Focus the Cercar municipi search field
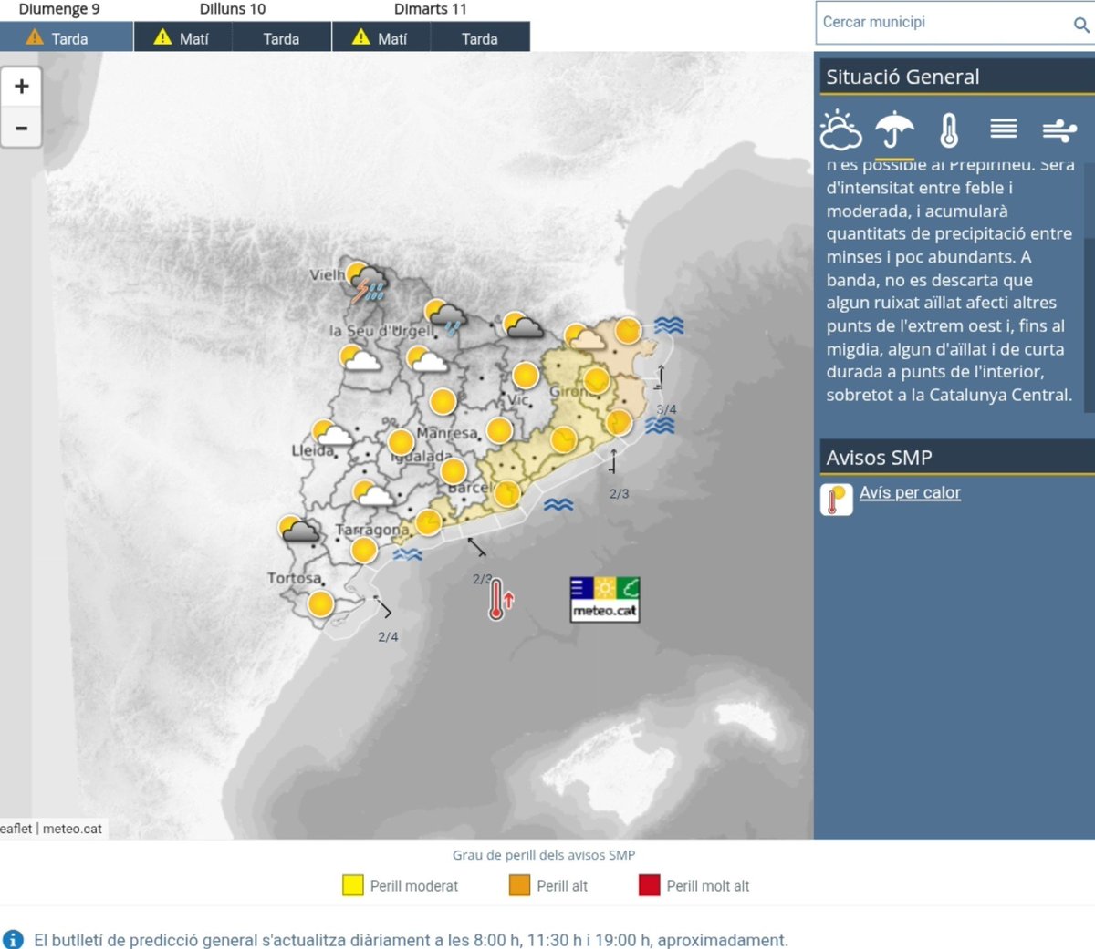The width and height of the screenshot is (1095, 949). coord(944,23)
